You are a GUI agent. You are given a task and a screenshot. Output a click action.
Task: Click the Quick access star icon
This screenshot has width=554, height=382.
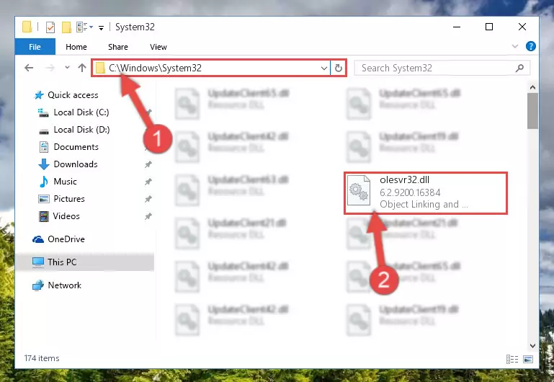39,95
